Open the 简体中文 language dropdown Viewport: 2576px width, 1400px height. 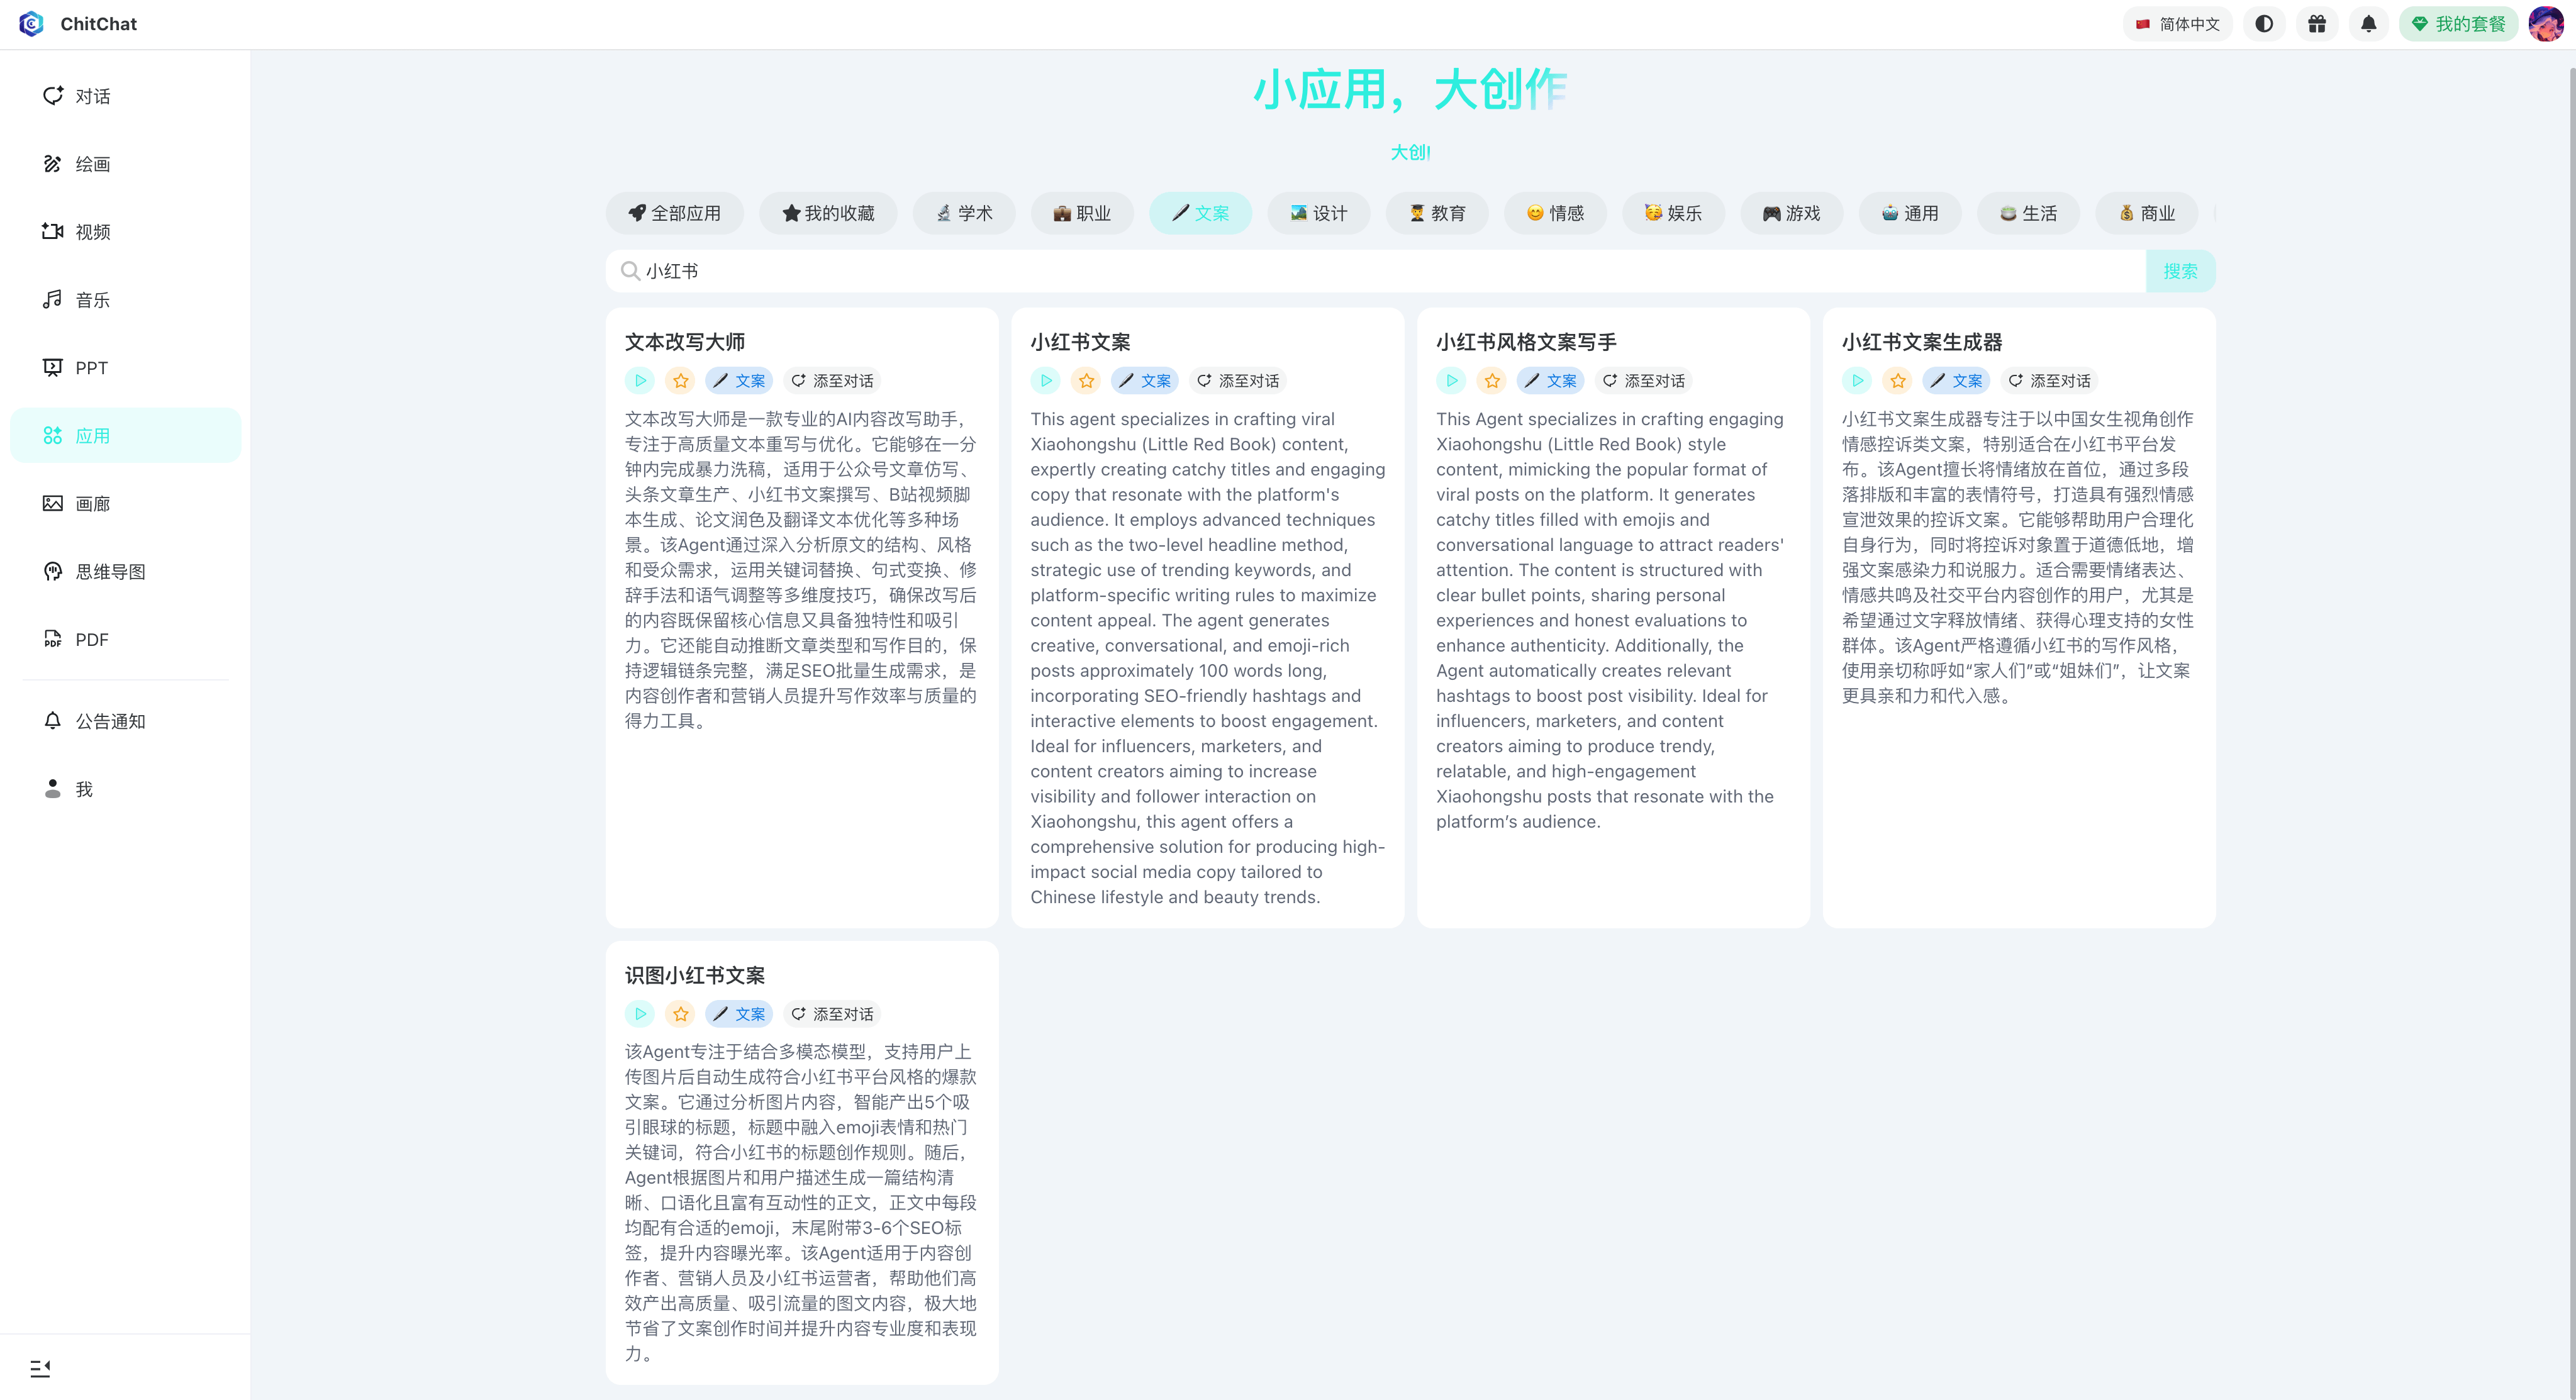coord(2177,24)
